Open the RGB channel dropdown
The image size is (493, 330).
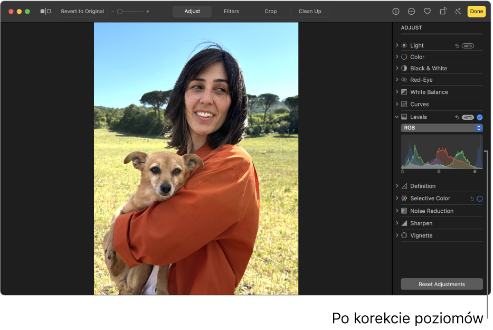(441, 128)
